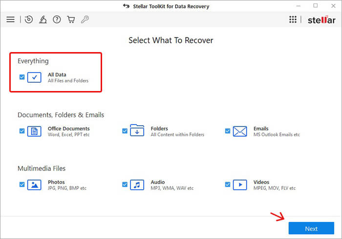Open the nine-dot apps grid icon
The image size is (342, 239).
pos(293,19)
